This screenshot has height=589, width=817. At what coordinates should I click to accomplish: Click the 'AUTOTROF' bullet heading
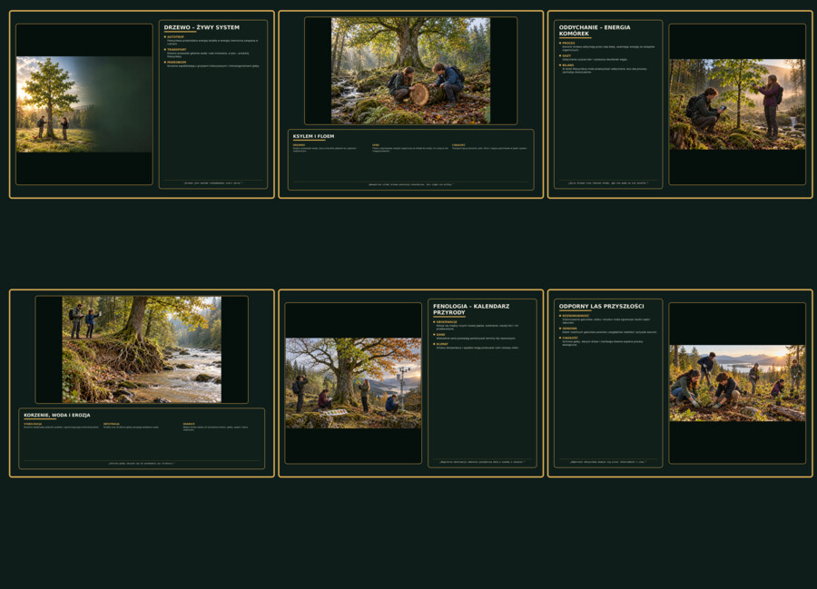coord(175,37)
